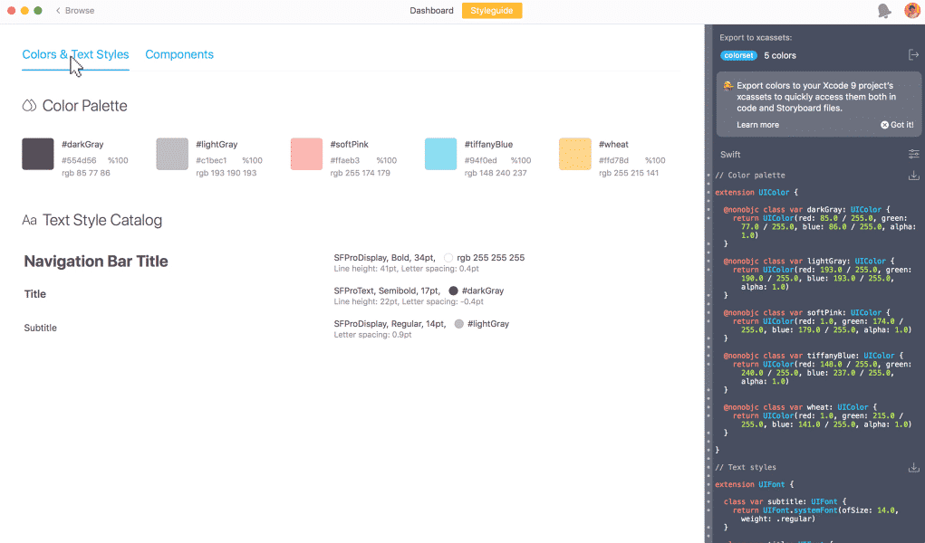This screenshot has width=925, height=543.
Task: Select the Navigation Bar Title text style
Action: (x=96, y=262)
